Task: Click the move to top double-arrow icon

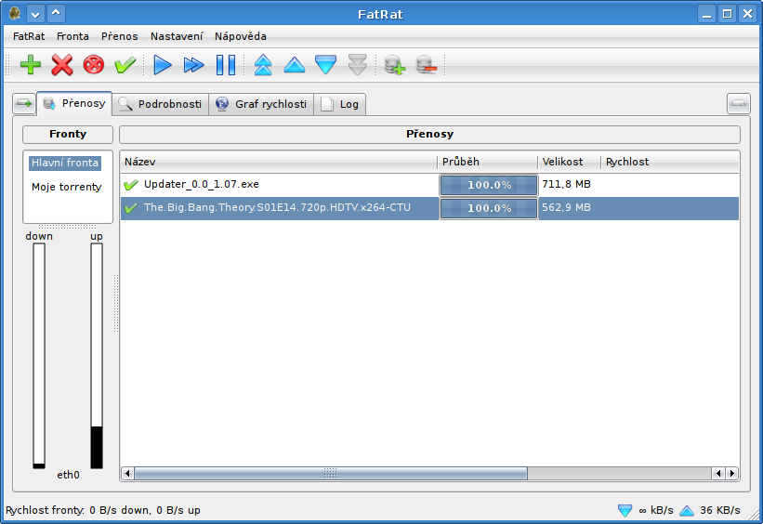Action: coord(263,64)
